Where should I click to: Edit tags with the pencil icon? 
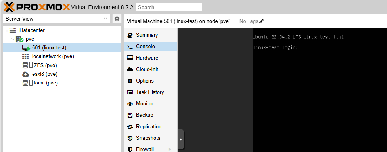pos(262,21)
